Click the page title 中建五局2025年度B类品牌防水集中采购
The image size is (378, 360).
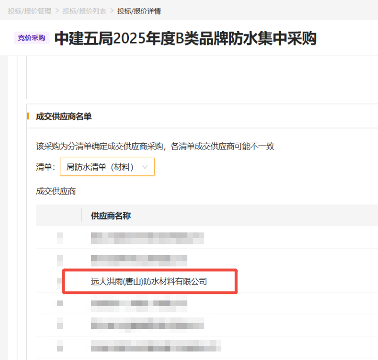tap(185, 39)
